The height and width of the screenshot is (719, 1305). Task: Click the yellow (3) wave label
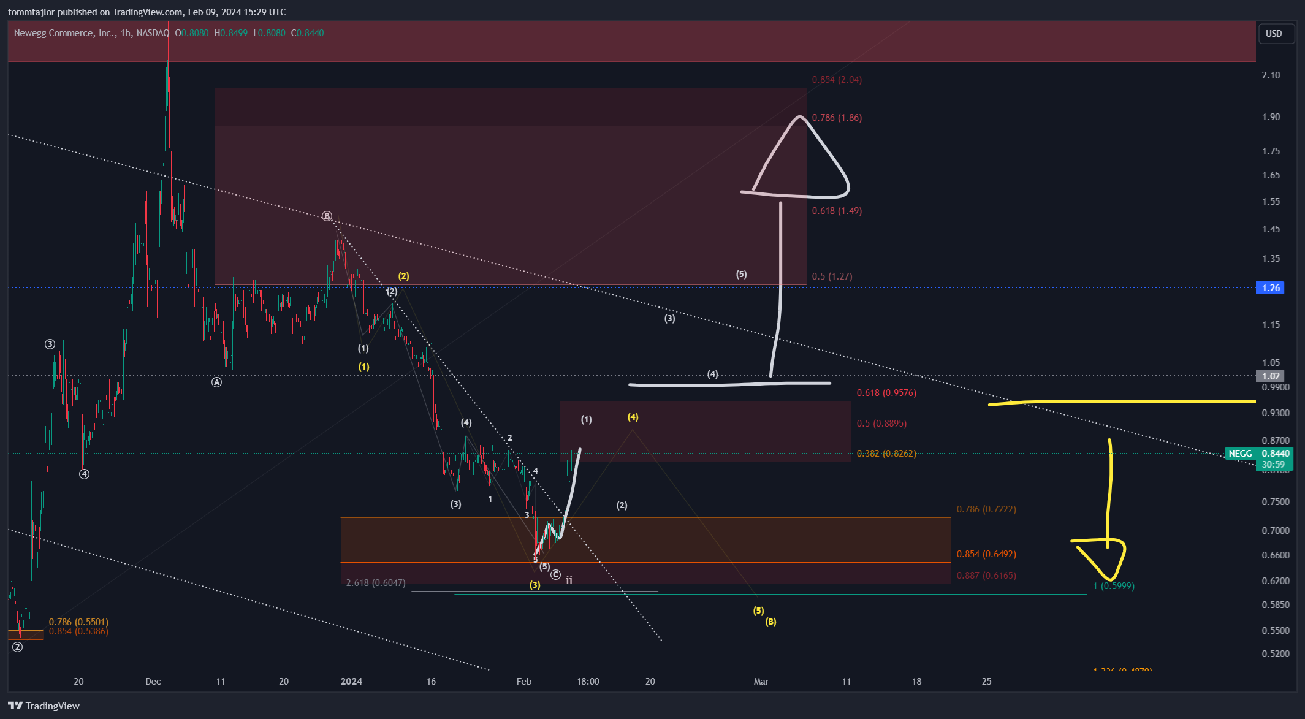[535, 585]
